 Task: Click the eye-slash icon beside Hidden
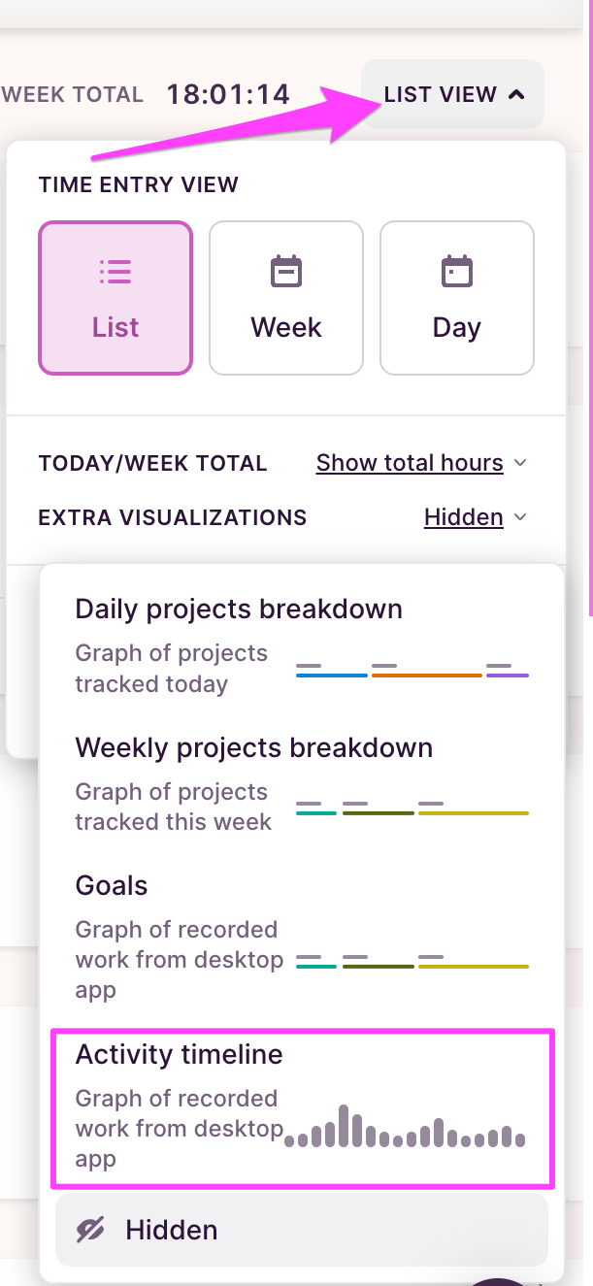tap(88, 1230)
